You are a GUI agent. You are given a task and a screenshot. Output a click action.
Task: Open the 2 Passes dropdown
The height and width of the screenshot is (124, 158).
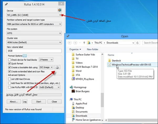click(x=46, y=60)
